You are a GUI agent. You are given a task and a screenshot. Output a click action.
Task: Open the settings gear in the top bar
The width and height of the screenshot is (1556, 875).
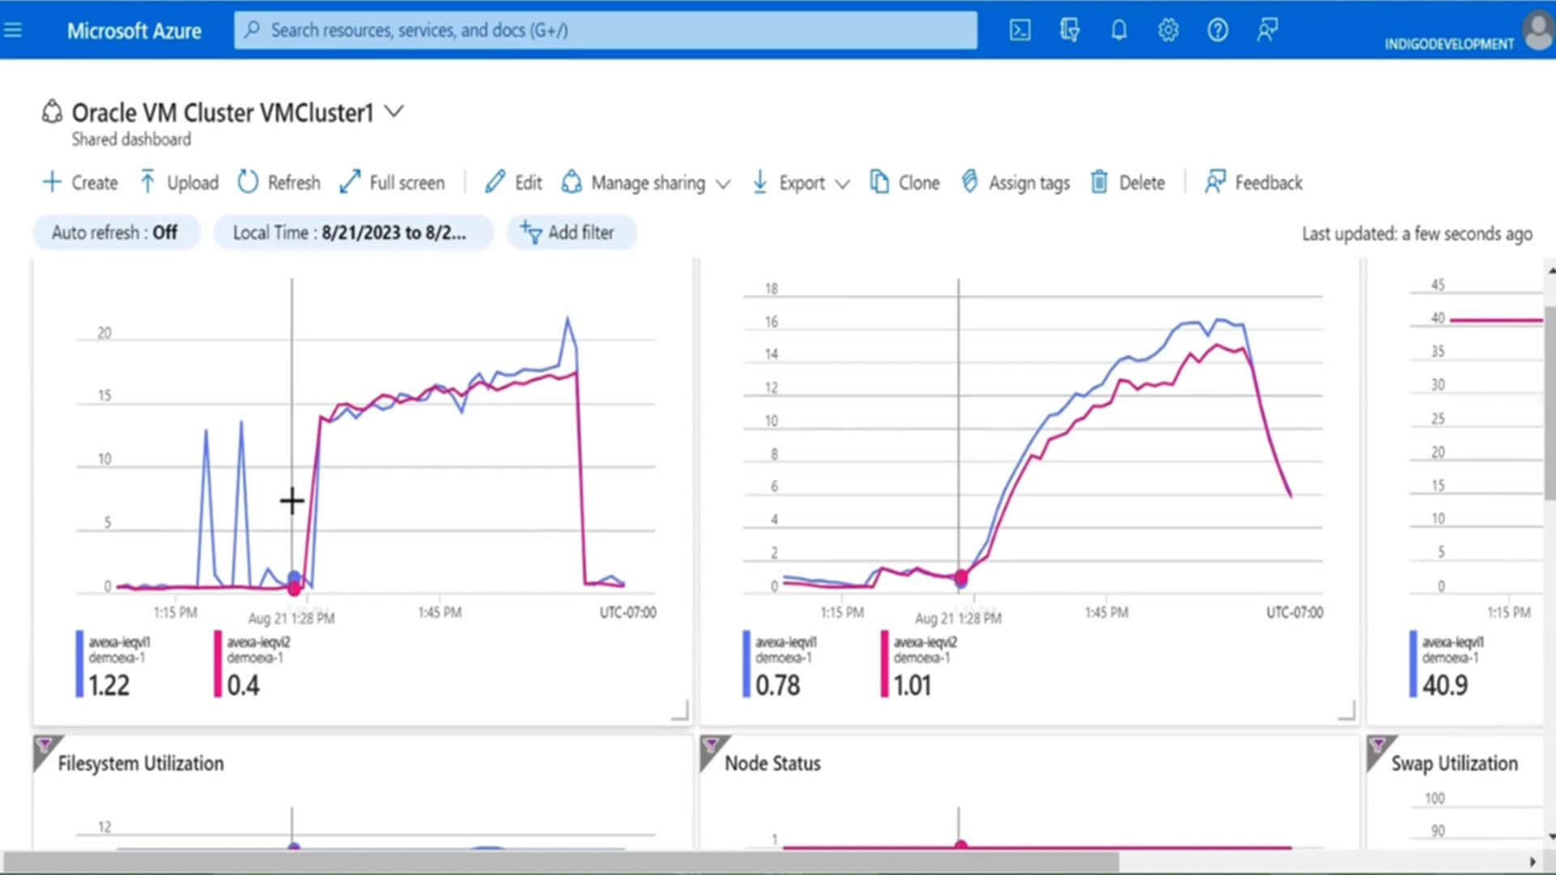click(1168, 30)
